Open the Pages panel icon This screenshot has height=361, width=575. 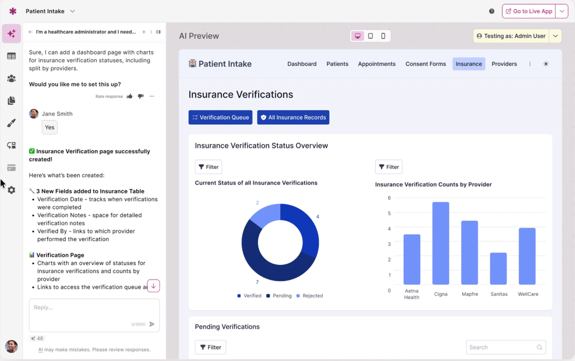[x=11, y=101]
